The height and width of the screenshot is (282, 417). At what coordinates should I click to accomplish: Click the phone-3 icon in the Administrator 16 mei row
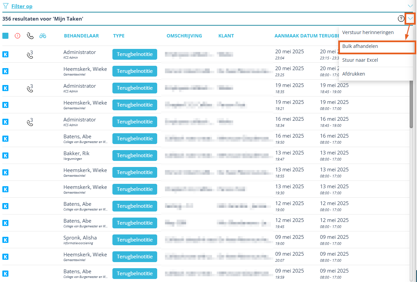coord(30,122)
